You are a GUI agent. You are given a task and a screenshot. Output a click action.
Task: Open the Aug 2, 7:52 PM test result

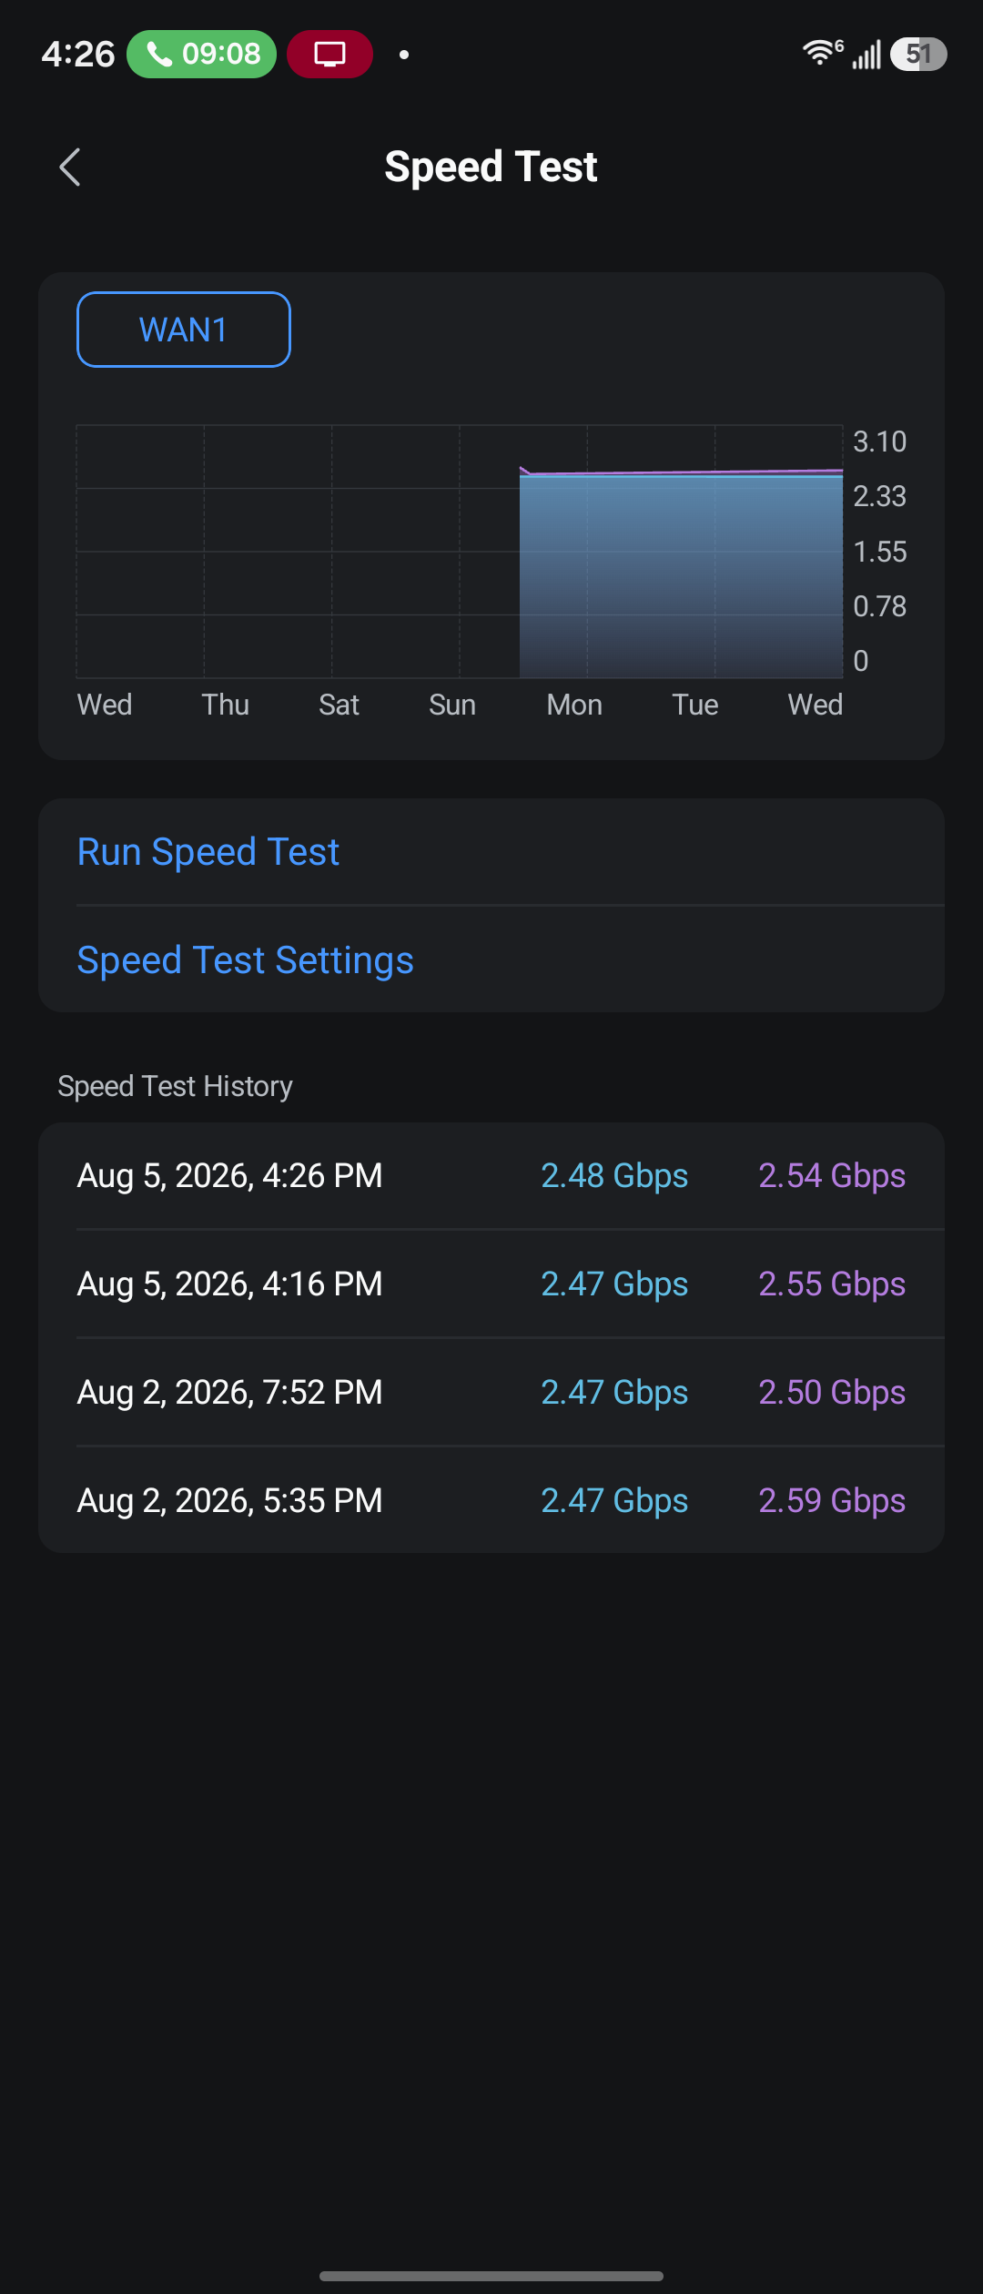pos(491,1392)
